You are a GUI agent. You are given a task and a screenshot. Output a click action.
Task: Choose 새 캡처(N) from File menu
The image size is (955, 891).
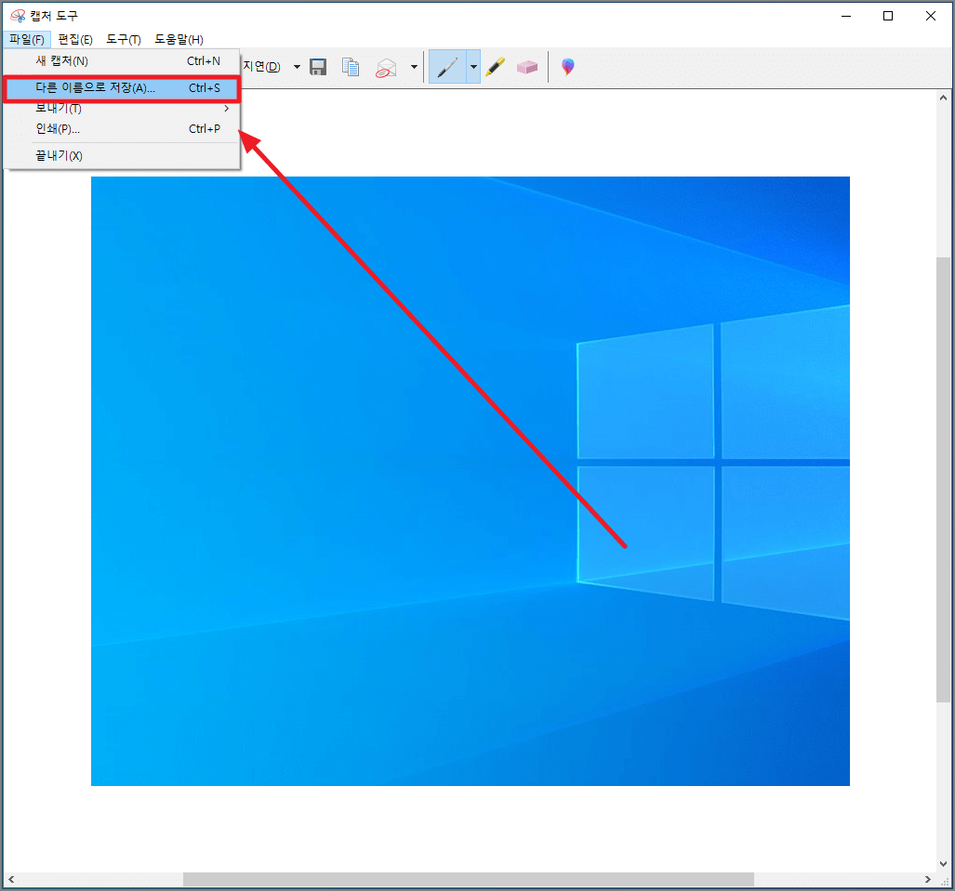click(122, 61)
